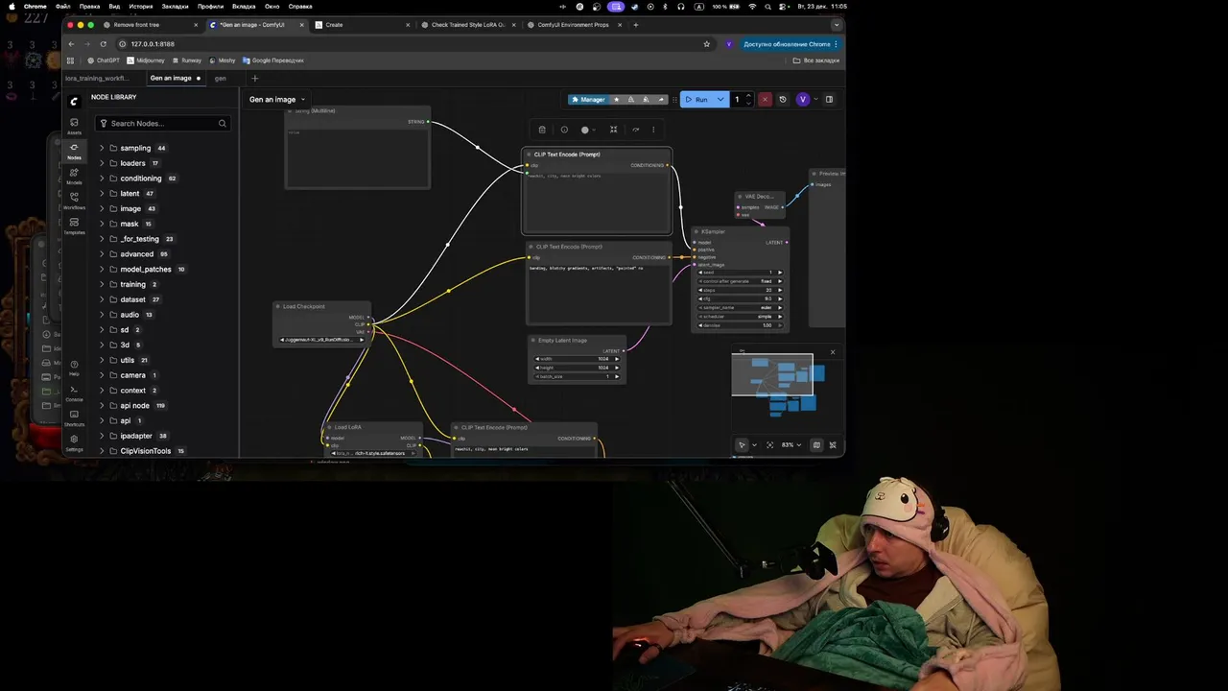Open the Assets sidebar panel

(x=74, y=126)
